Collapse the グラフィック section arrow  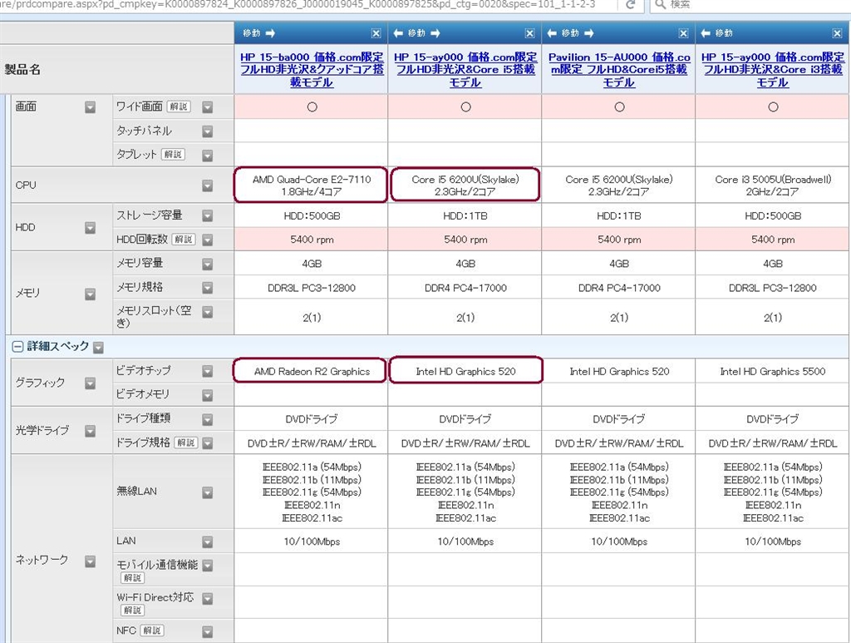[90, 383]
